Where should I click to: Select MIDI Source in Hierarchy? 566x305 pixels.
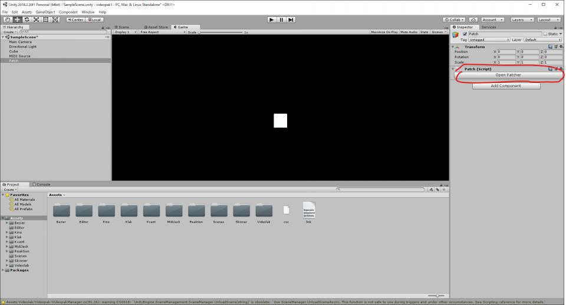coord(20,56)
